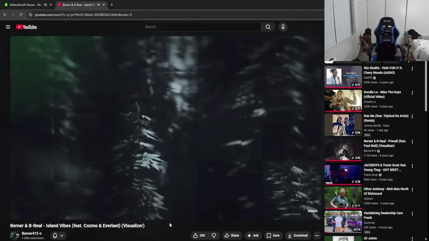Image resolution: width=429 pixels, height=241 pixels.
Task: Focus the YouTube search field
Action: (x=201, y=27)
